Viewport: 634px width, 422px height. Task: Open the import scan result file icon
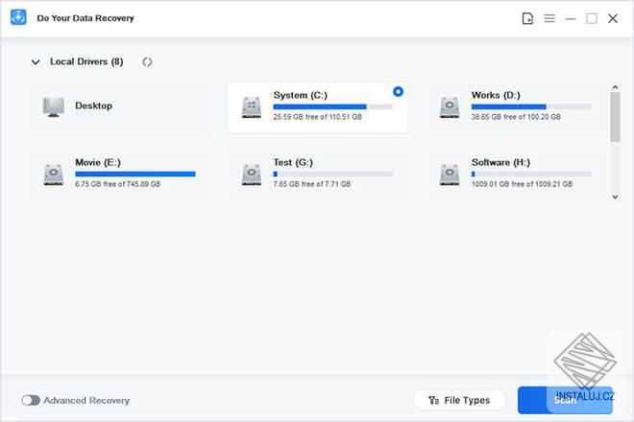pos(527,18)
